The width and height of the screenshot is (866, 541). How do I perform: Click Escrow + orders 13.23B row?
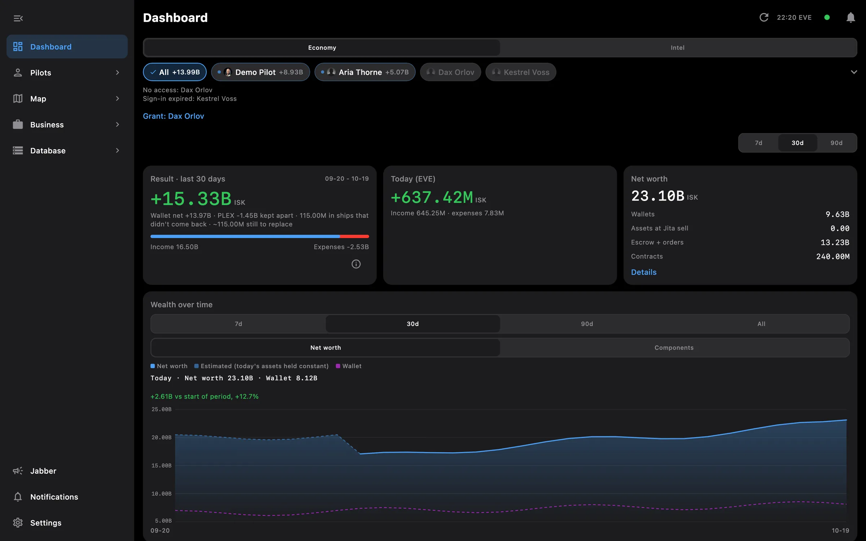[740, 242]
